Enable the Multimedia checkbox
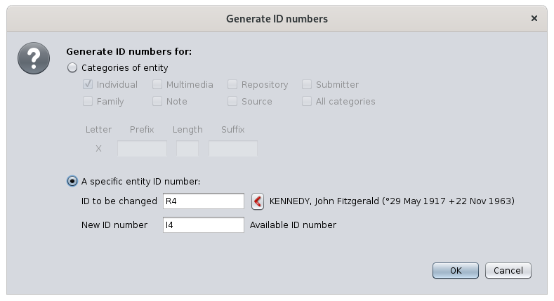This screenshot has height=301, width=554. coord(157,84)
